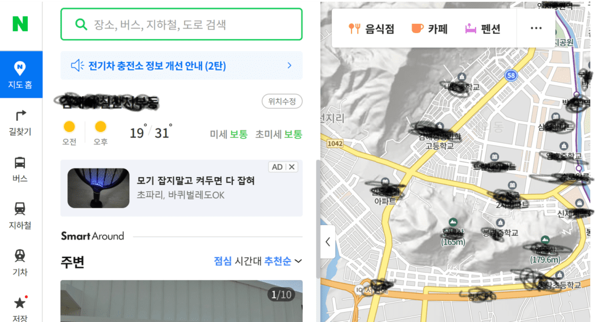The image size is (596, 322).
Task: Filter map by 카페
Action: click(430, 29)
